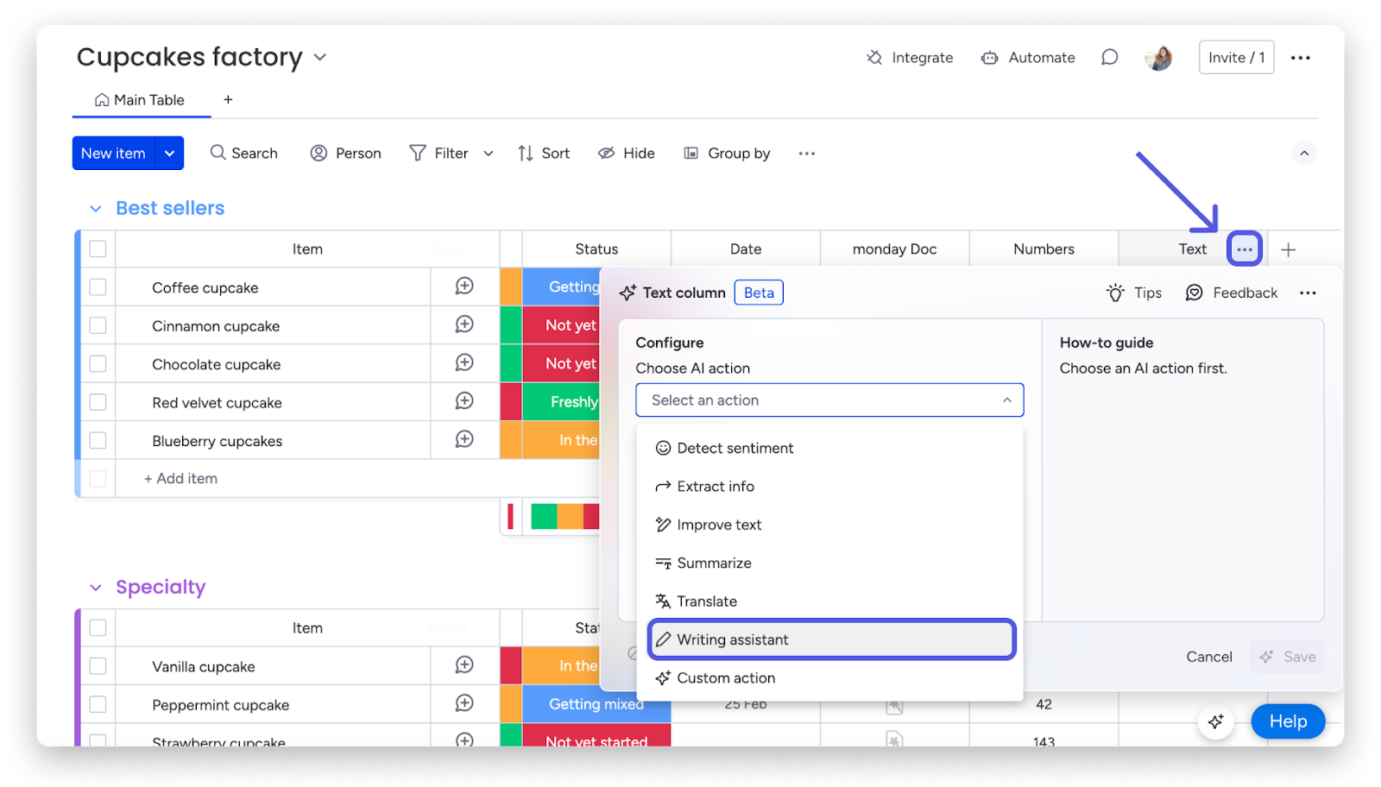Open the Automate robot icon
This screenshot has width=1381, height=787.
989,58
